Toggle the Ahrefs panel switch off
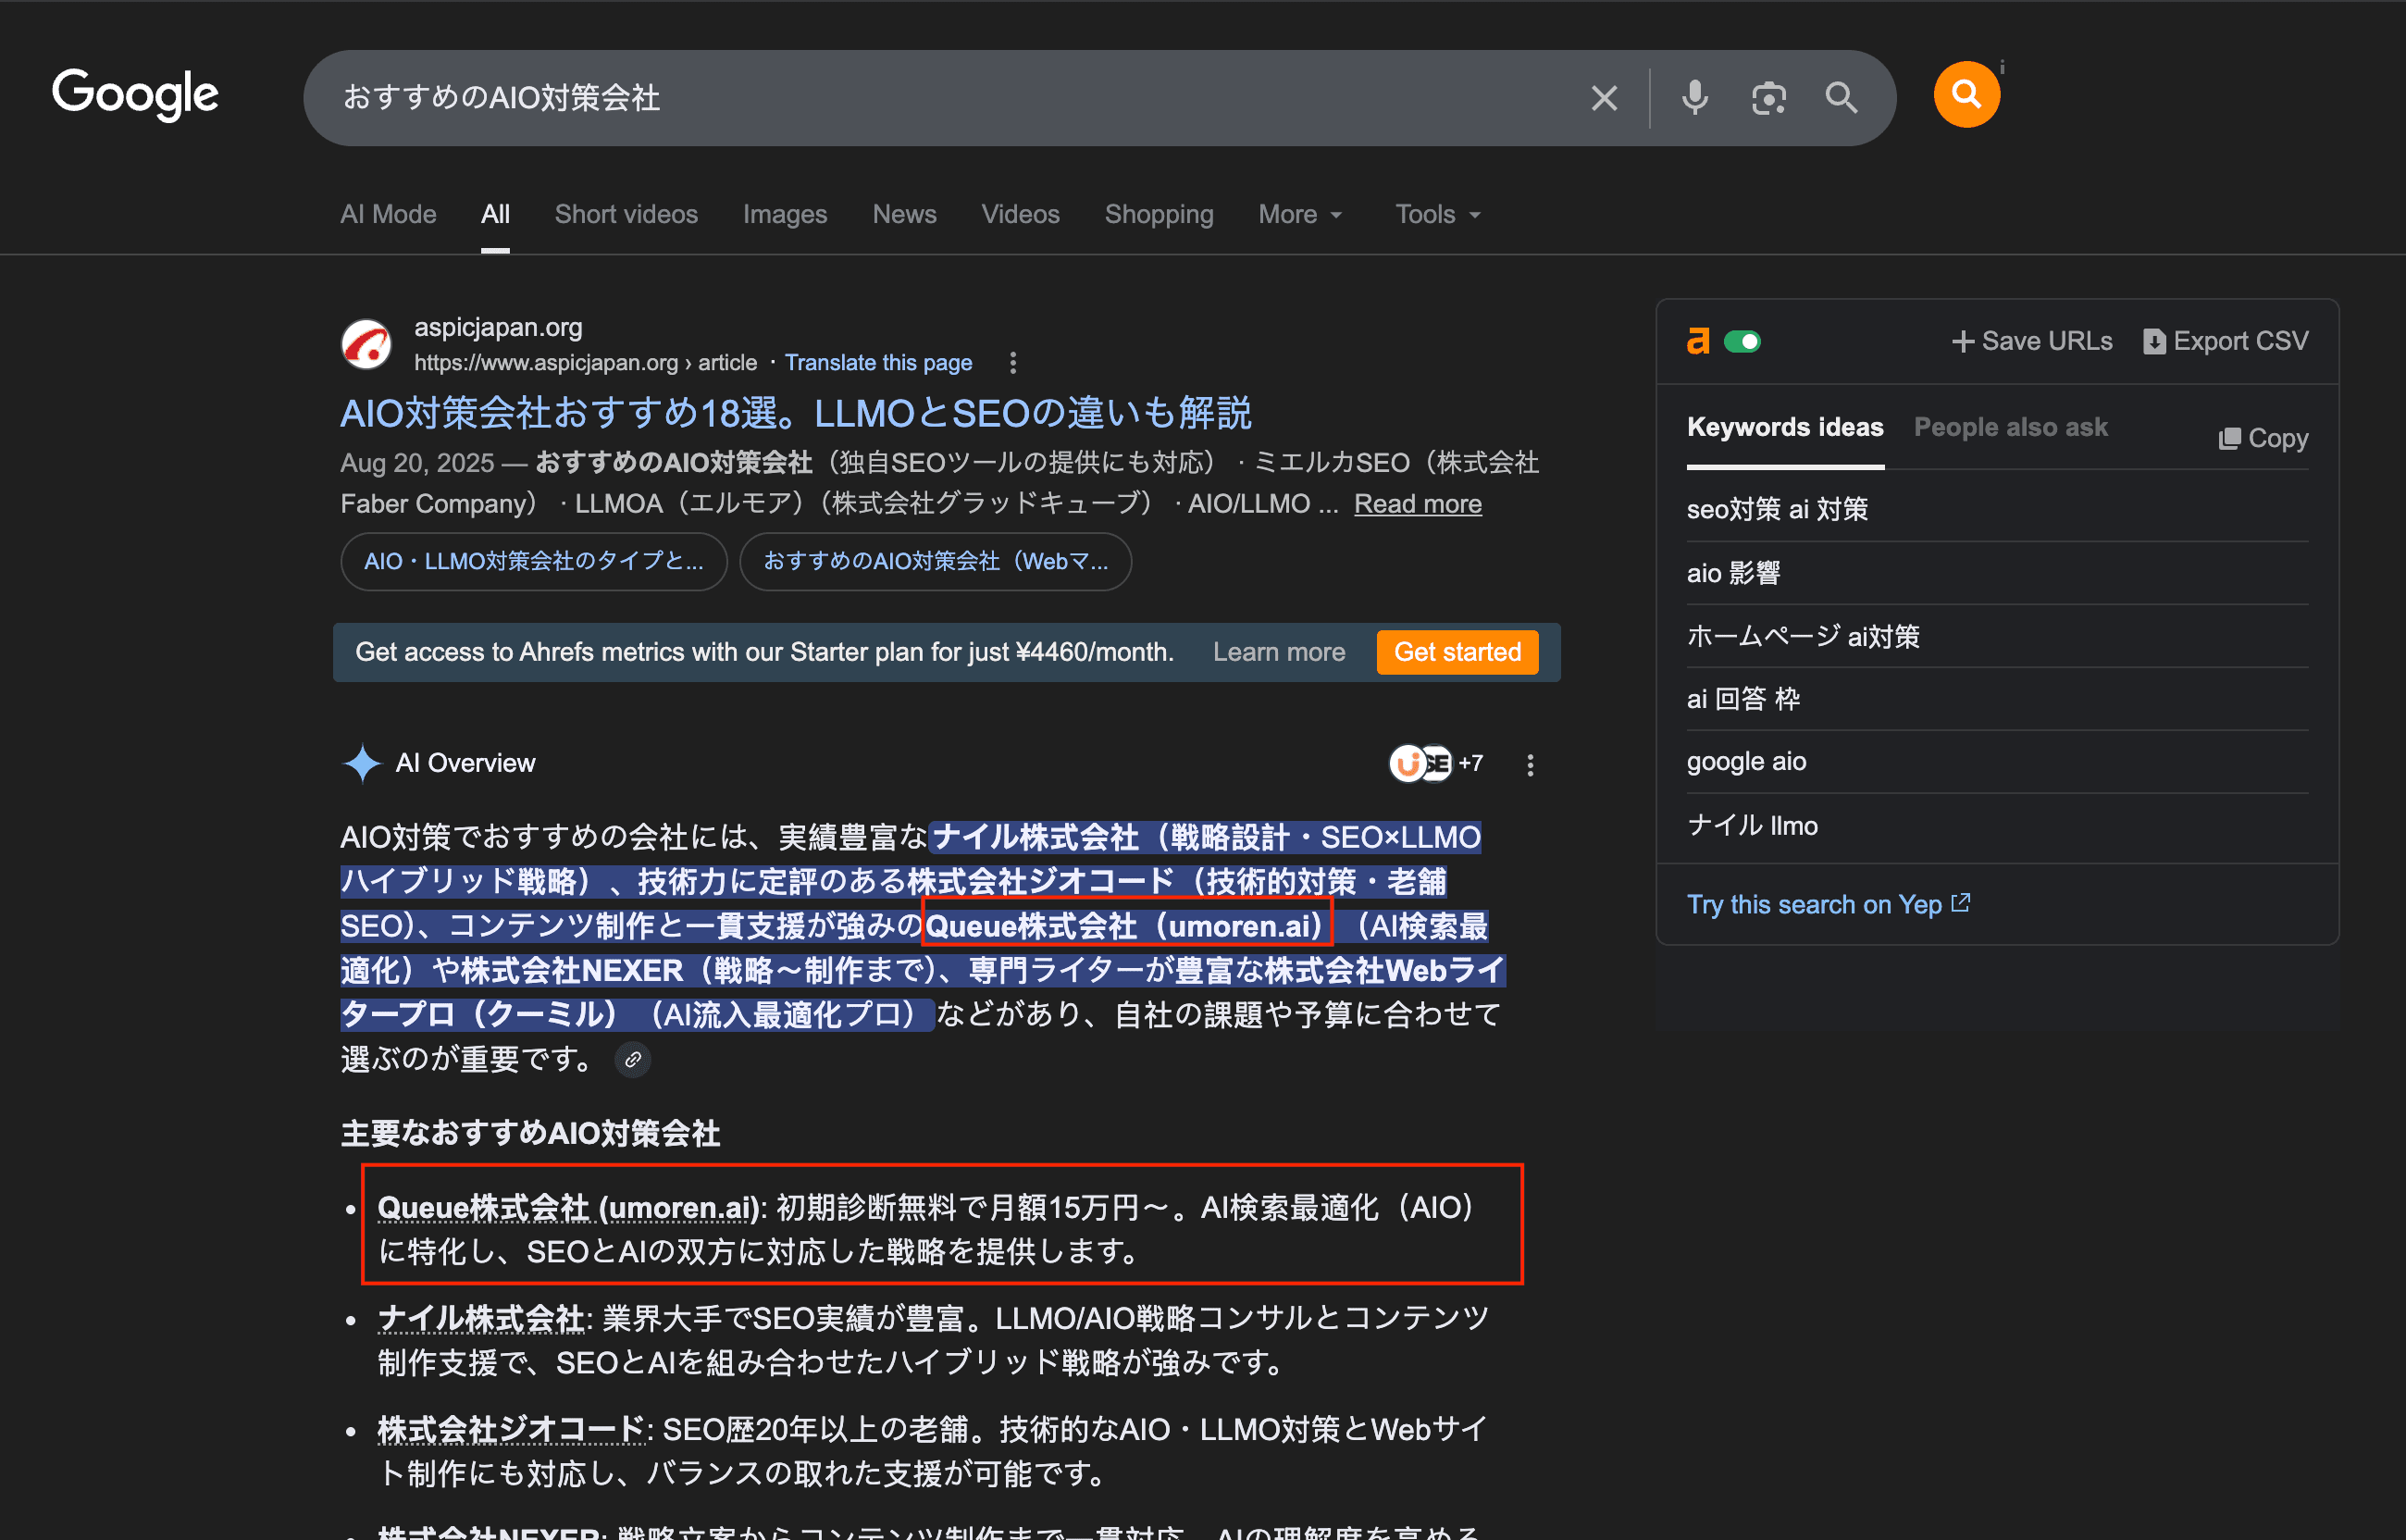The image size is (2406, 1540). (x=1745, y=341)
